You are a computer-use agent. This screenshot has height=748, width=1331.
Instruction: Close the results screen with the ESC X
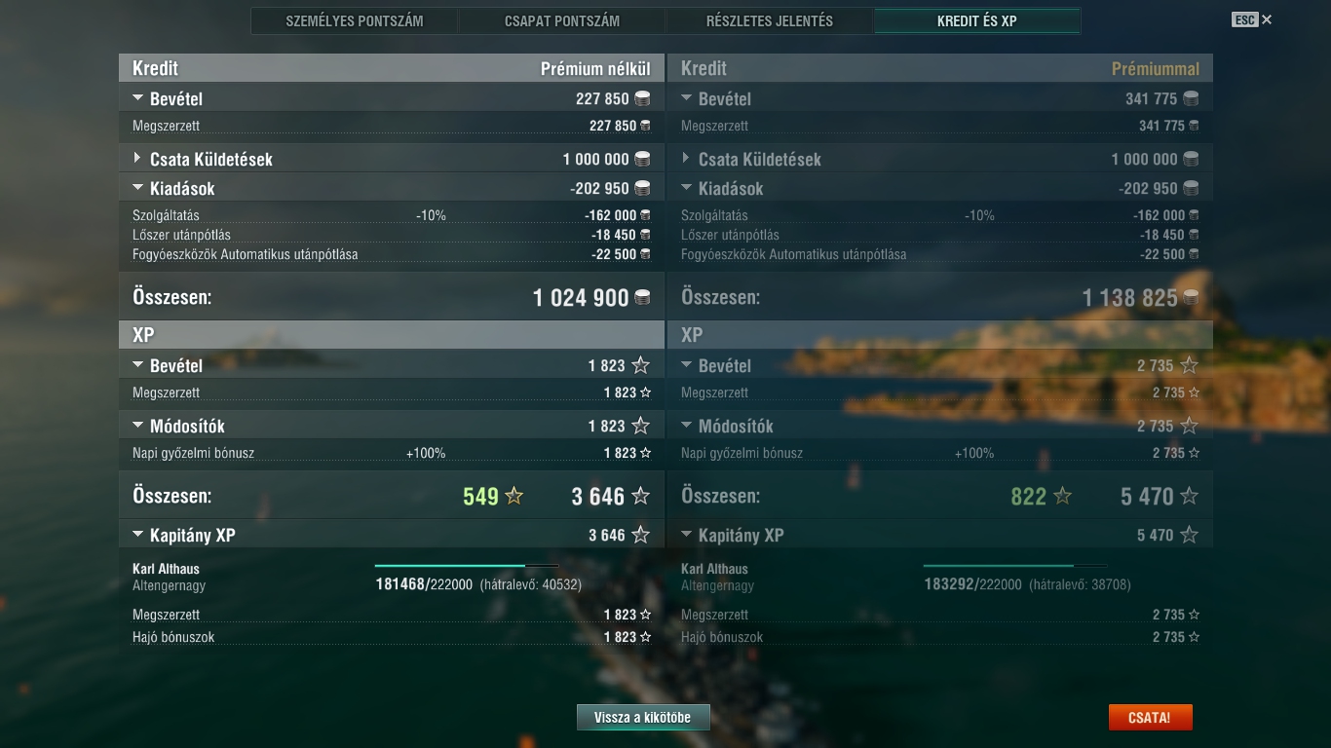(x=1267, y=19)
